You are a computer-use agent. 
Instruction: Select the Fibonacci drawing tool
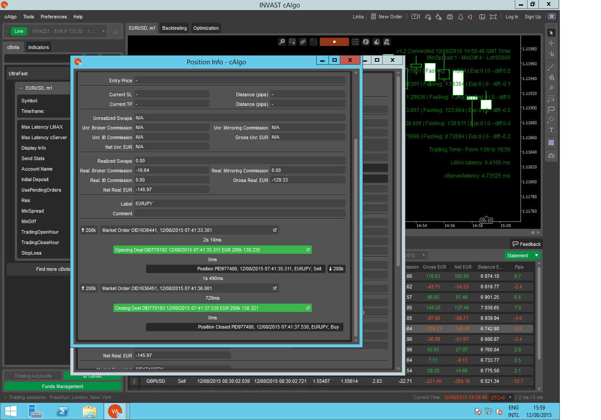tap(551, 98)
